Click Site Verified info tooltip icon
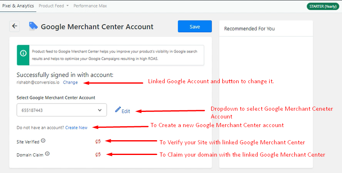 click(43, 141)
